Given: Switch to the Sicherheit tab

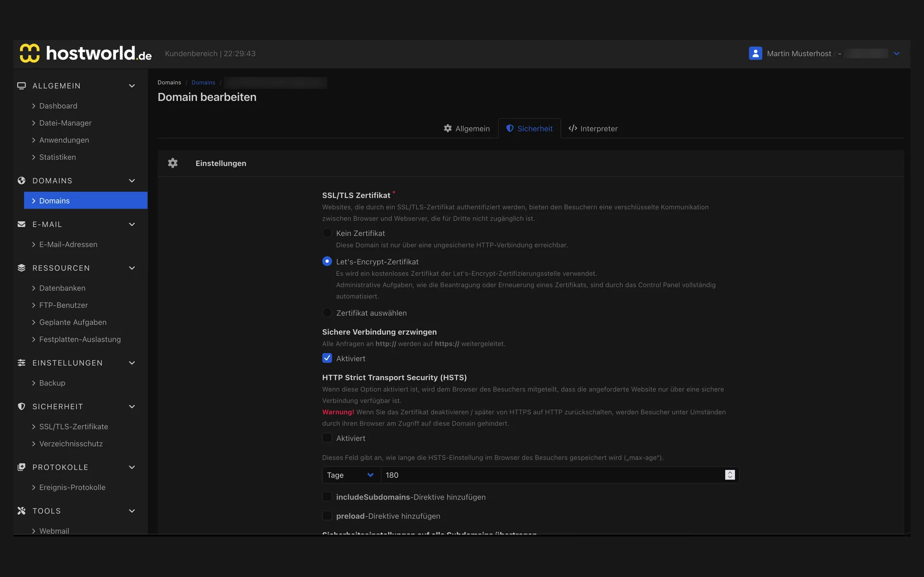Looking at the screenshot, I should [x=529, y=128].
